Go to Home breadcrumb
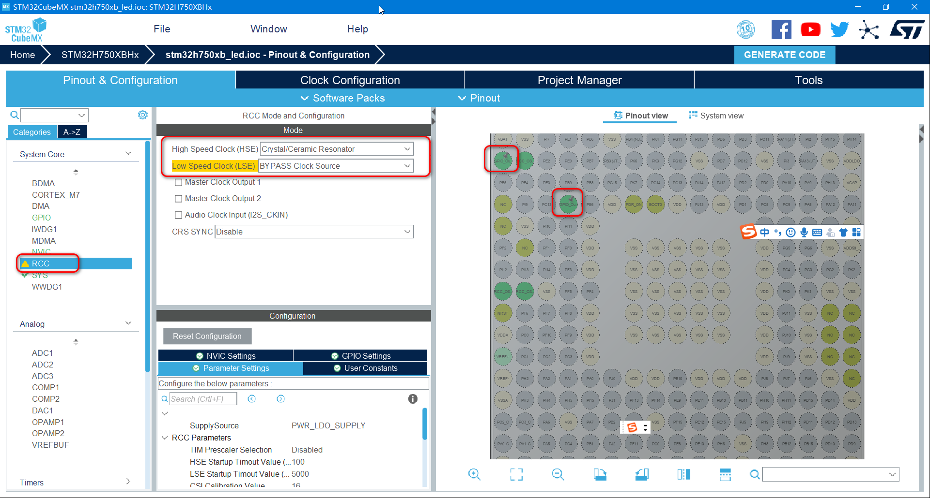The image size is (930, 498). click(x=22, y=55)
